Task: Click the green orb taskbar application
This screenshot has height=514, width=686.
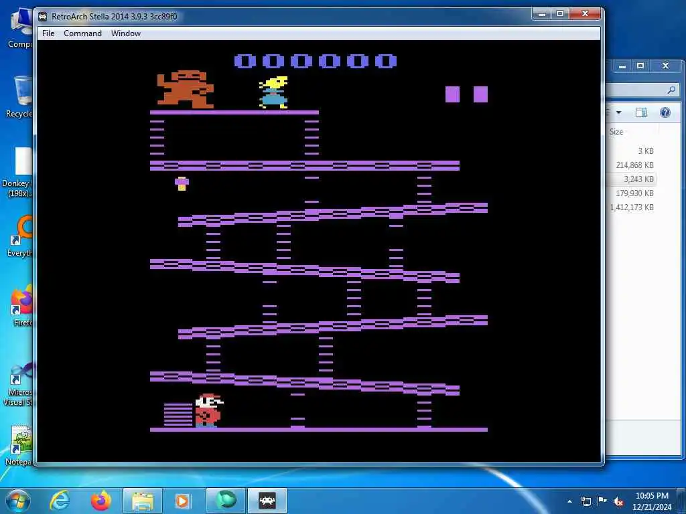Action: click(x=225, y=501)
